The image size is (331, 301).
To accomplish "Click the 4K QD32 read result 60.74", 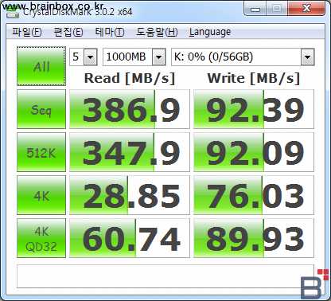I will [130, 238].
